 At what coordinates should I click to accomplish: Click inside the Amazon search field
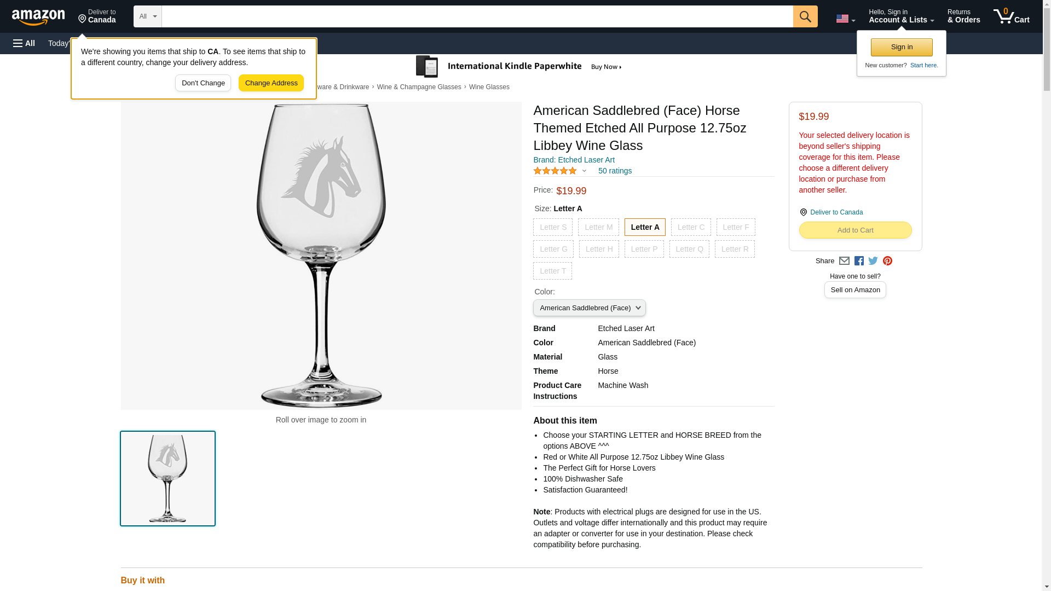point(477,16)
